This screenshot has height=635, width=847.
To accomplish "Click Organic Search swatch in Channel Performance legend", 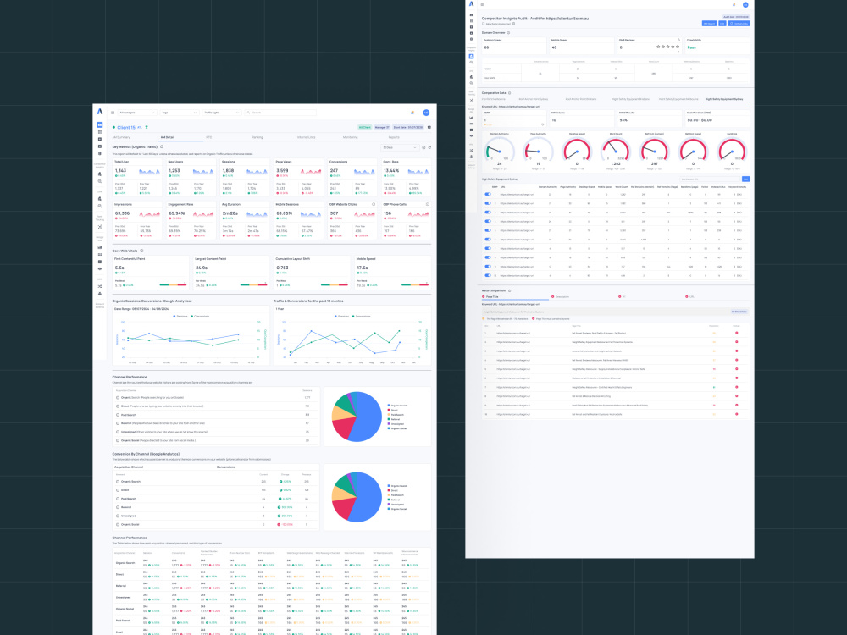I will click(x=389, y=406).
